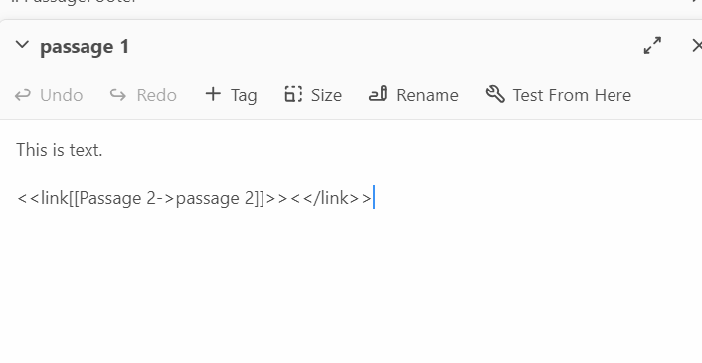702x363 pixels.
Task: Click the dashed-square Size icon
Action: point(293,94)
